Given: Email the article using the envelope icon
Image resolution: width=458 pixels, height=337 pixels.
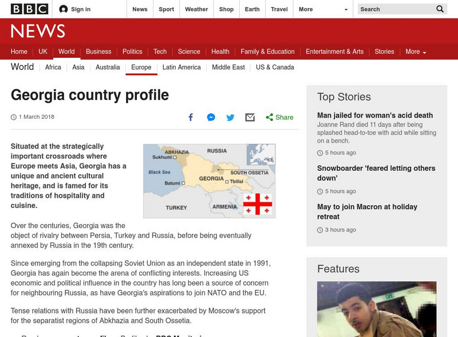Looking at the screenshot, I should click(x=250, y=117).
